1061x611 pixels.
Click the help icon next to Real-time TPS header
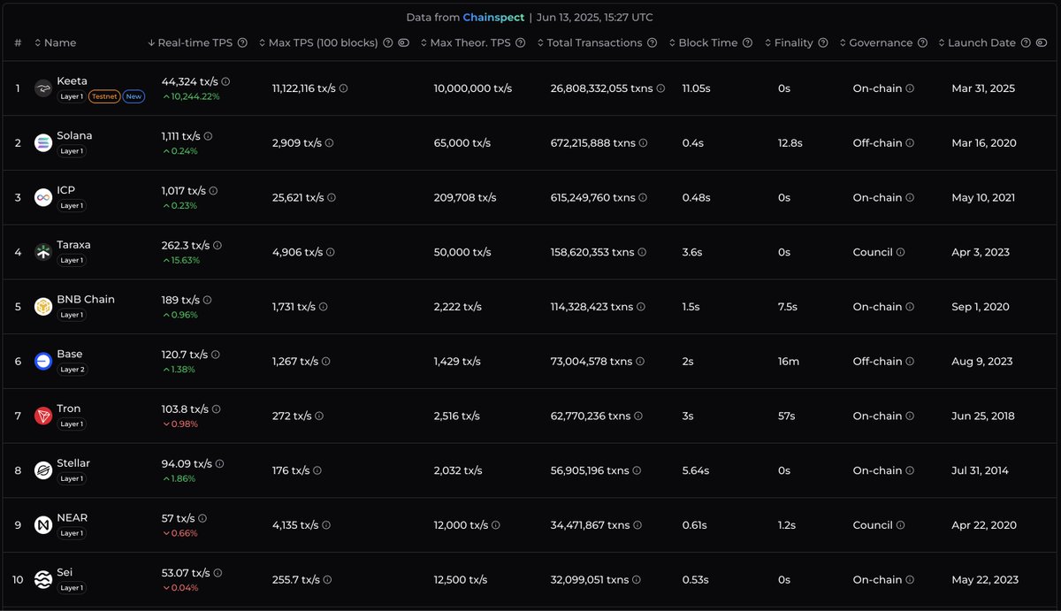[x=242, y=42]
